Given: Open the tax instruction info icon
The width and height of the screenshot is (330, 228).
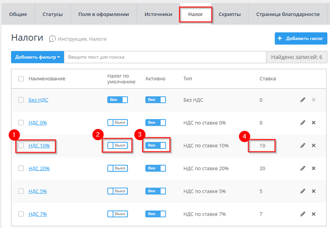Looking at the screenshot, I should pyautogui.click(x=53, y=39).
